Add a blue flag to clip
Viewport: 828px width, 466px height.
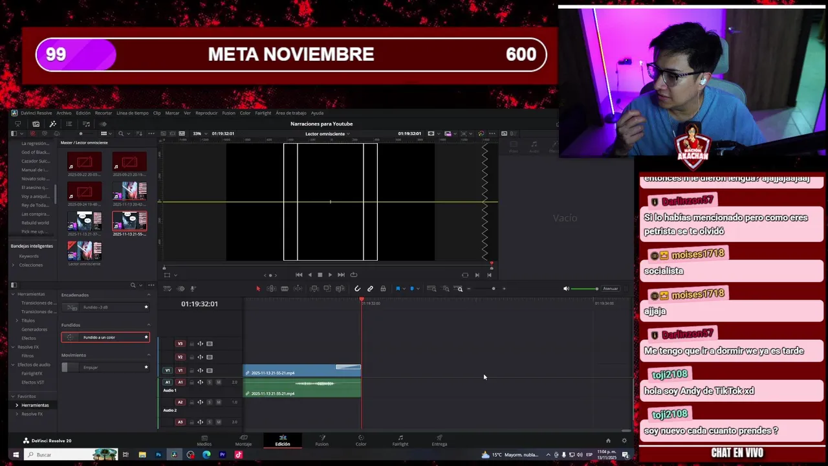coord(398,289)
